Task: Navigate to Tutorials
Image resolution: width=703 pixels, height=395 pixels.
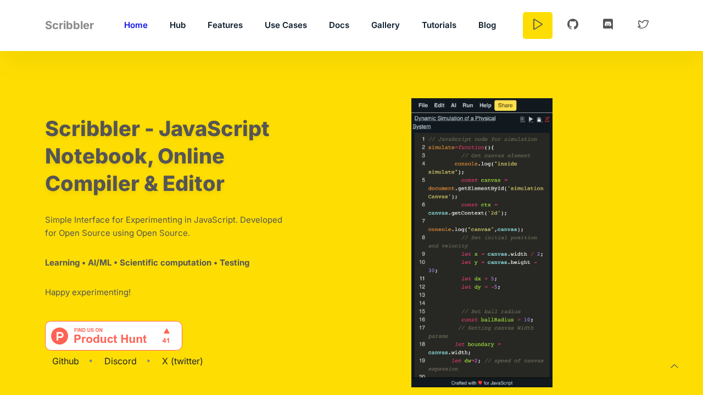Action: 439,25
